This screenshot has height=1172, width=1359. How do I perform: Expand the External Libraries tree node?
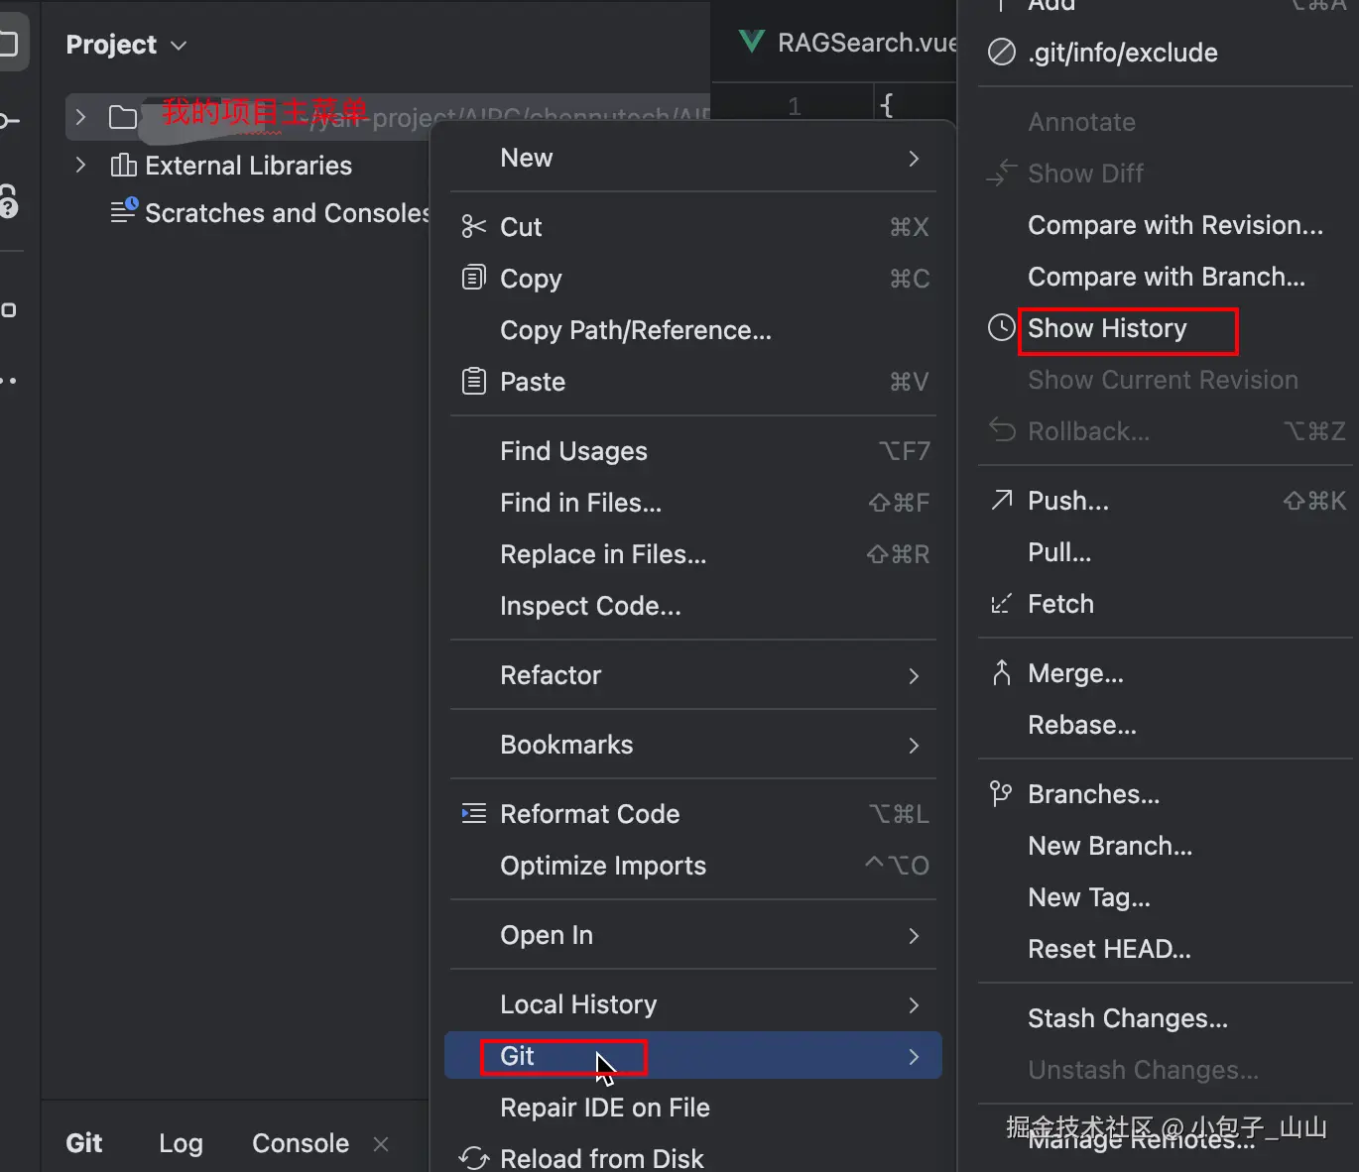coord(81,165)
